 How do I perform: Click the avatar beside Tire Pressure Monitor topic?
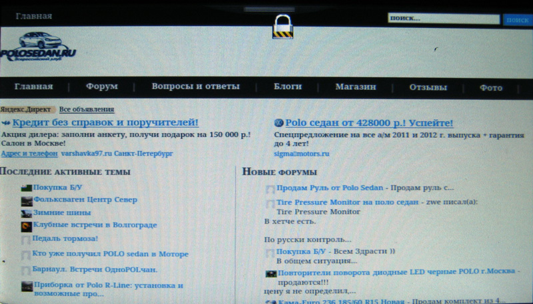click(x=270, y=204)
